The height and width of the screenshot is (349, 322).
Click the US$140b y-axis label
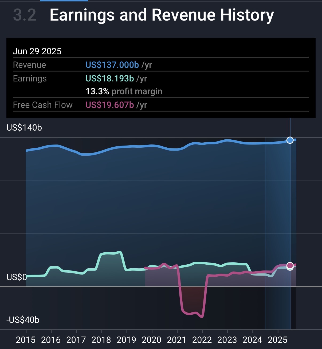click(24, 128)
